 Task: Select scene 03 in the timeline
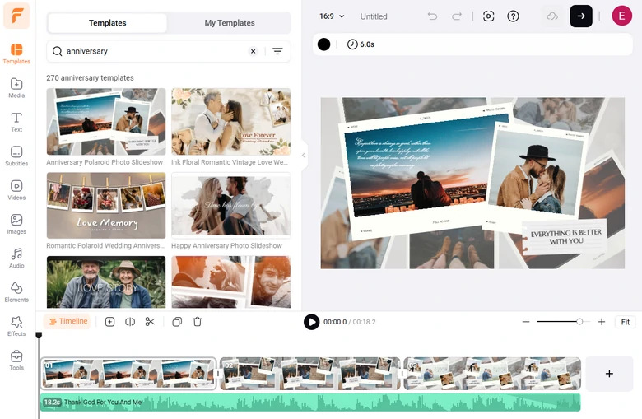pos(492,374)
